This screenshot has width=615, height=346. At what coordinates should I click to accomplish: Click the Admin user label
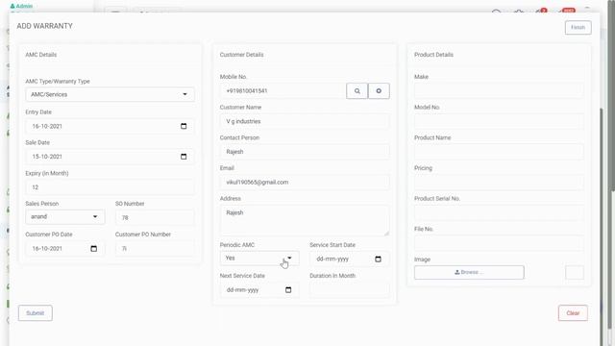[21, 6]
